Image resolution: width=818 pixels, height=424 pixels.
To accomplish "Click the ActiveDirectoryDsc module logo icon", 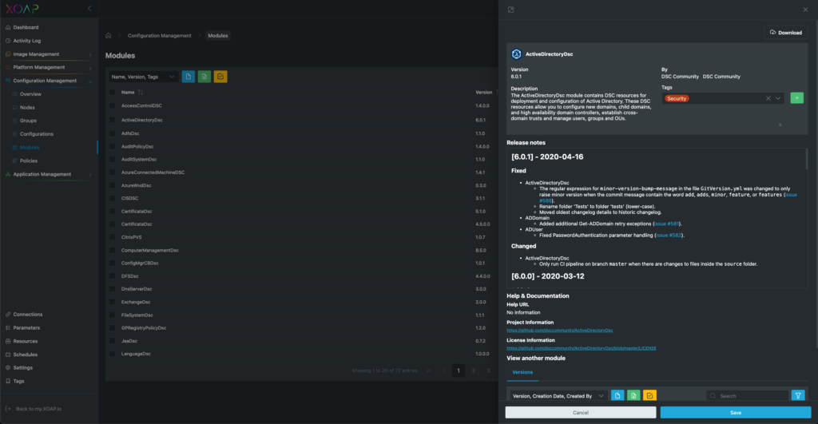I will point(517,53).
